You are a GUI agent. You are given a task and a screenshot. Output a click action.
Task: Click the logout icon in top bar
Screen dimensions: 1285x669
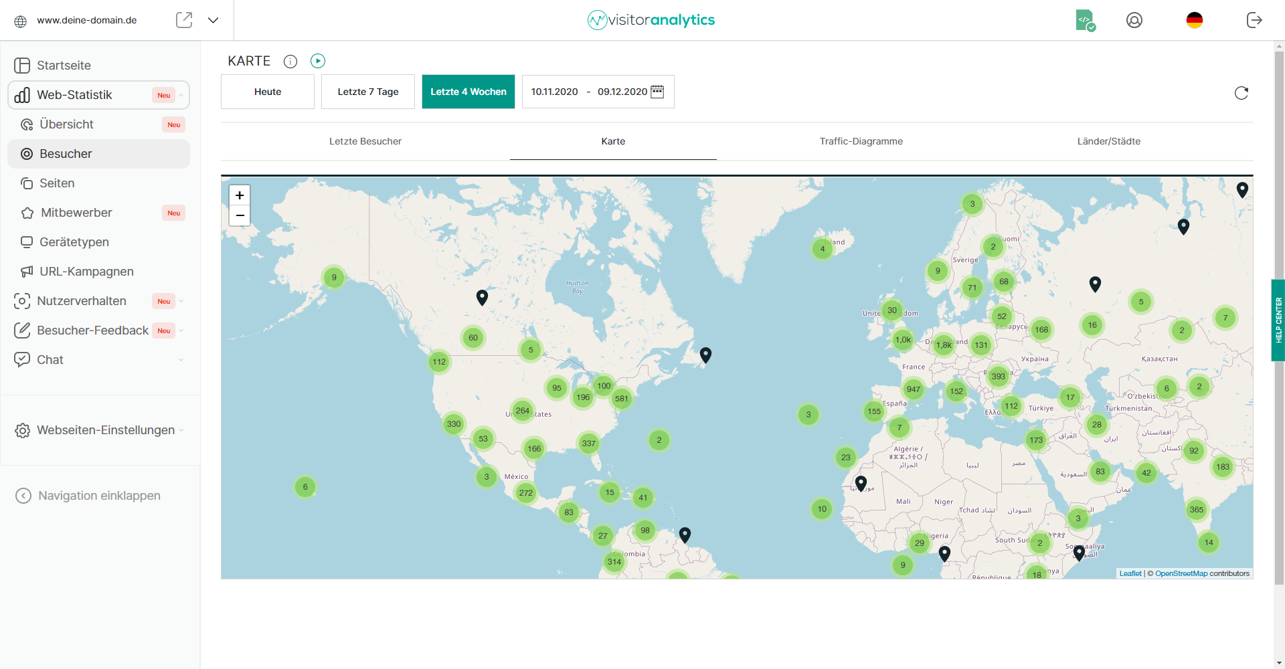(x=1254, y=20)
